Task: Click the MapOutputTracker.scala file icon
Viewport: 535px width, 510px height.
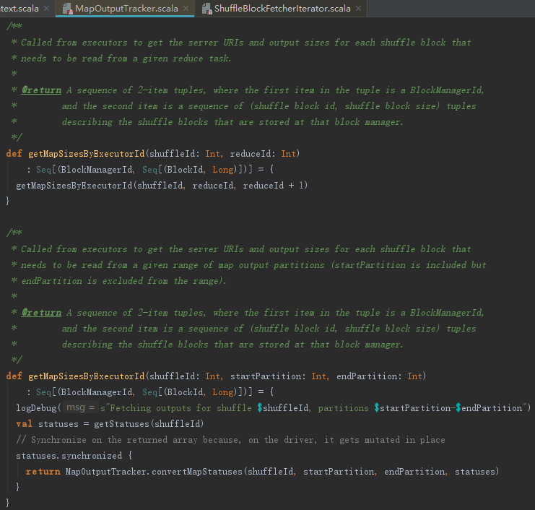Action: click(x=68, y=9)
